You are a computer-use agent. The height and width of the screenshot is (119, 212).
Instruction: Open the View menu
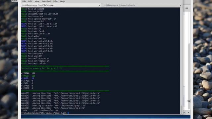pyautogui.click(x=37, y=1)
